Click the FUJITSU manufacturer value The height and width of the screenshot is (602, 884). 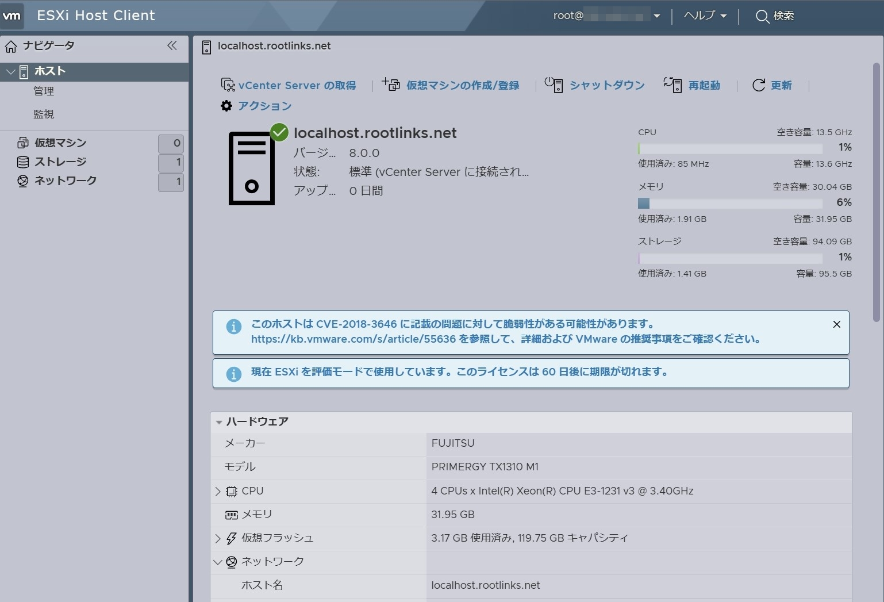click(453, 443)
